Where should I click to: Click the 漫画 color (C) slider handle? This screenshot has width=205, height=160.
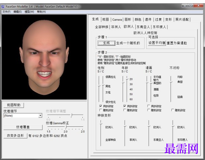point(151,83)
